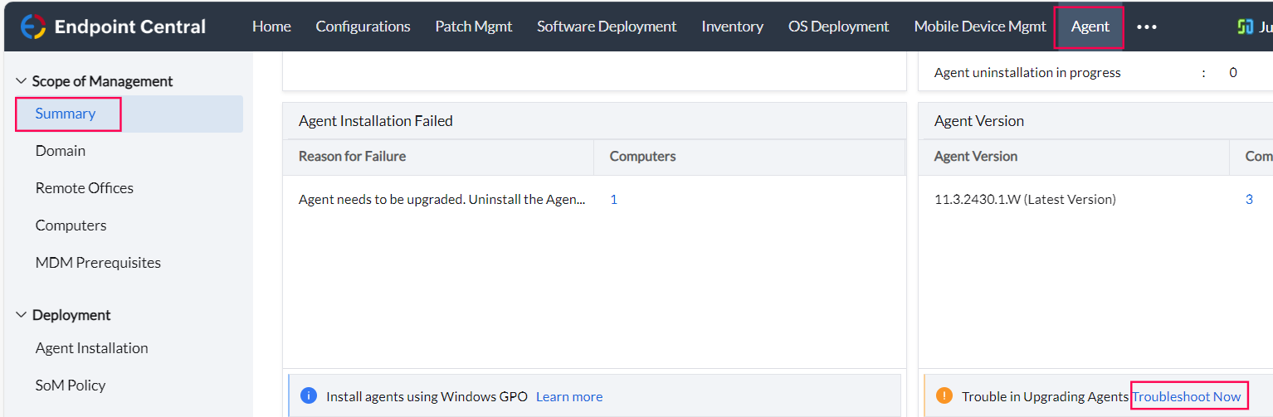This screenshot has height=417, width=1273.
Task: Click the orange warning icon beside upgrade trouble
Action: (x=944, y=395)
